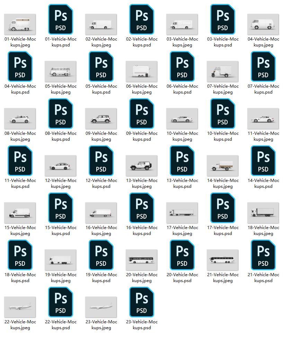The height and width of the screenshot is (342, 283).
Task: Click the 10-Vehicle-Mockups.psd PSD icon
Action: 223,113
